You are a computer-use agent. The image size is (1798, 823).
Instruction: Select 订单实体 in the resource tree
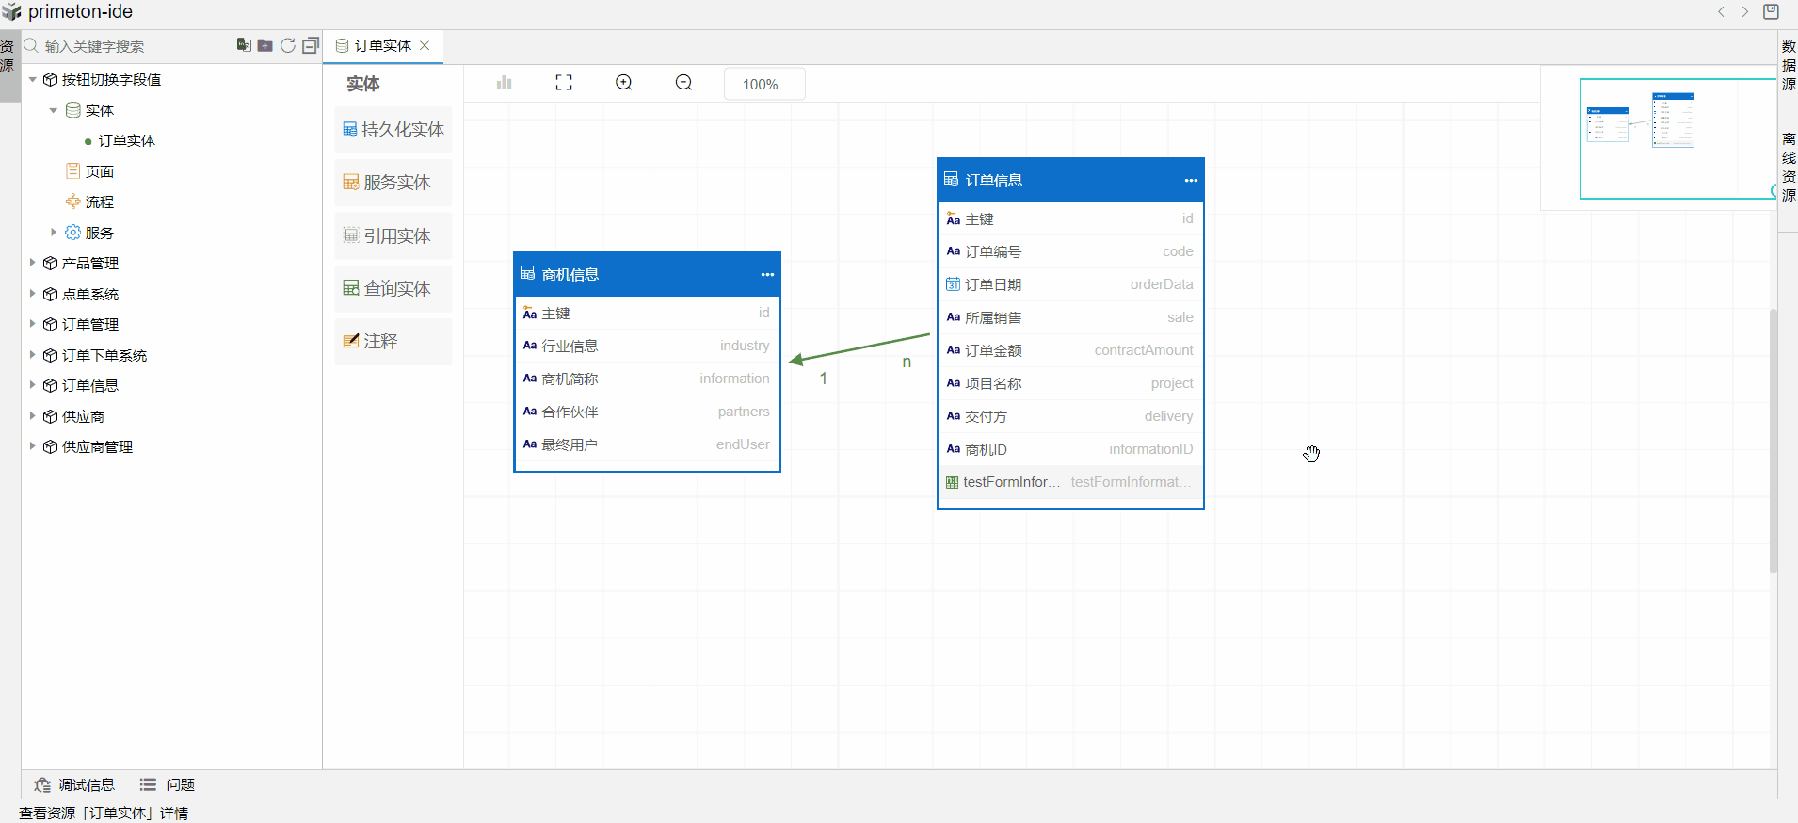point(126,140)
